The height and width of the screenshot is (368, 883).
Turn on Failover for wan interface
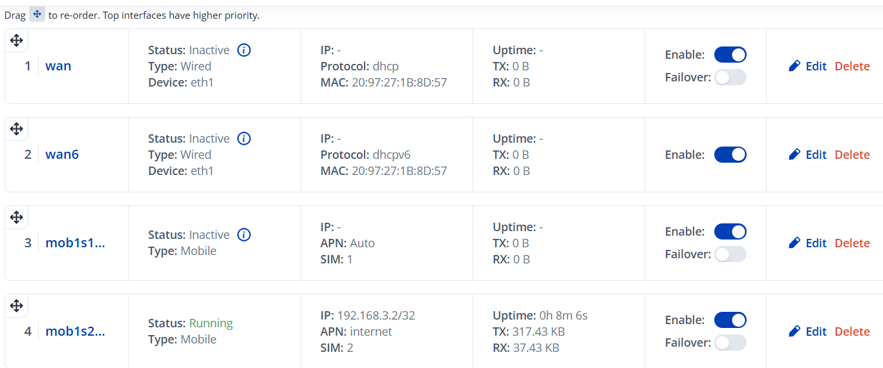[730, 77]
